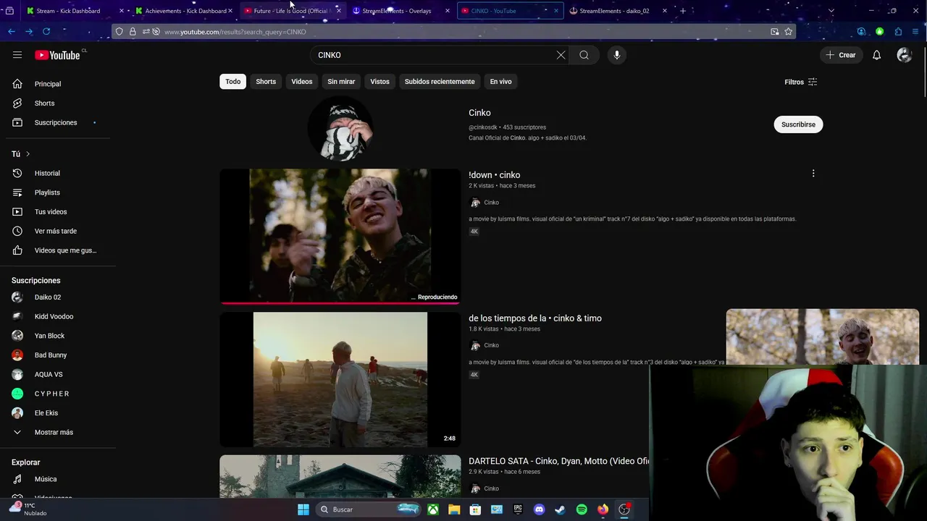Screen dimensions: 927x521
Task: Open de los tiempos de la thumbnail
Action: (x=340, y=379)
